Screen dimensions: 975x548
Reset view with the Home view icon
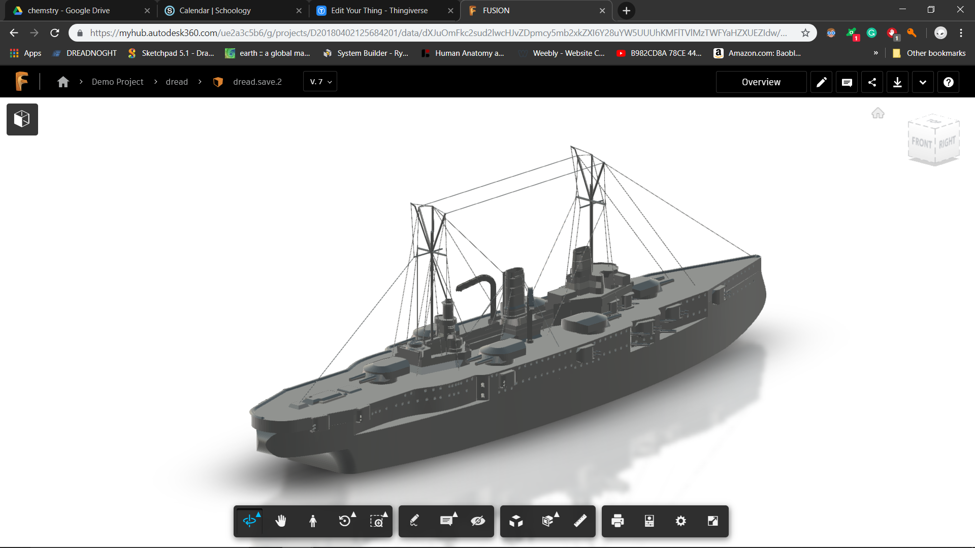pos(878,113)
